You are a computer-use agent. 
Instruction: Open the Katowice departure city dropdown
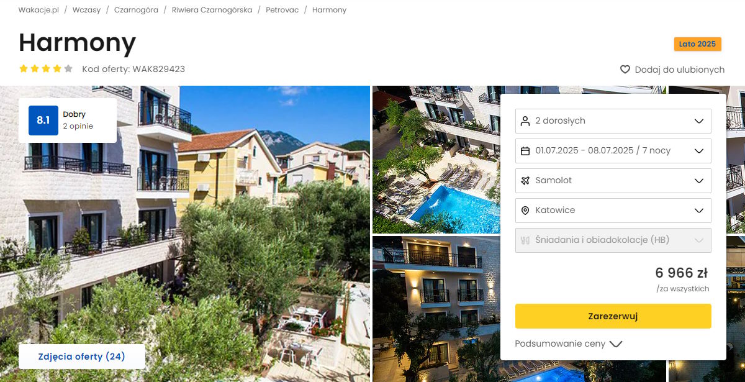point(613,210)
